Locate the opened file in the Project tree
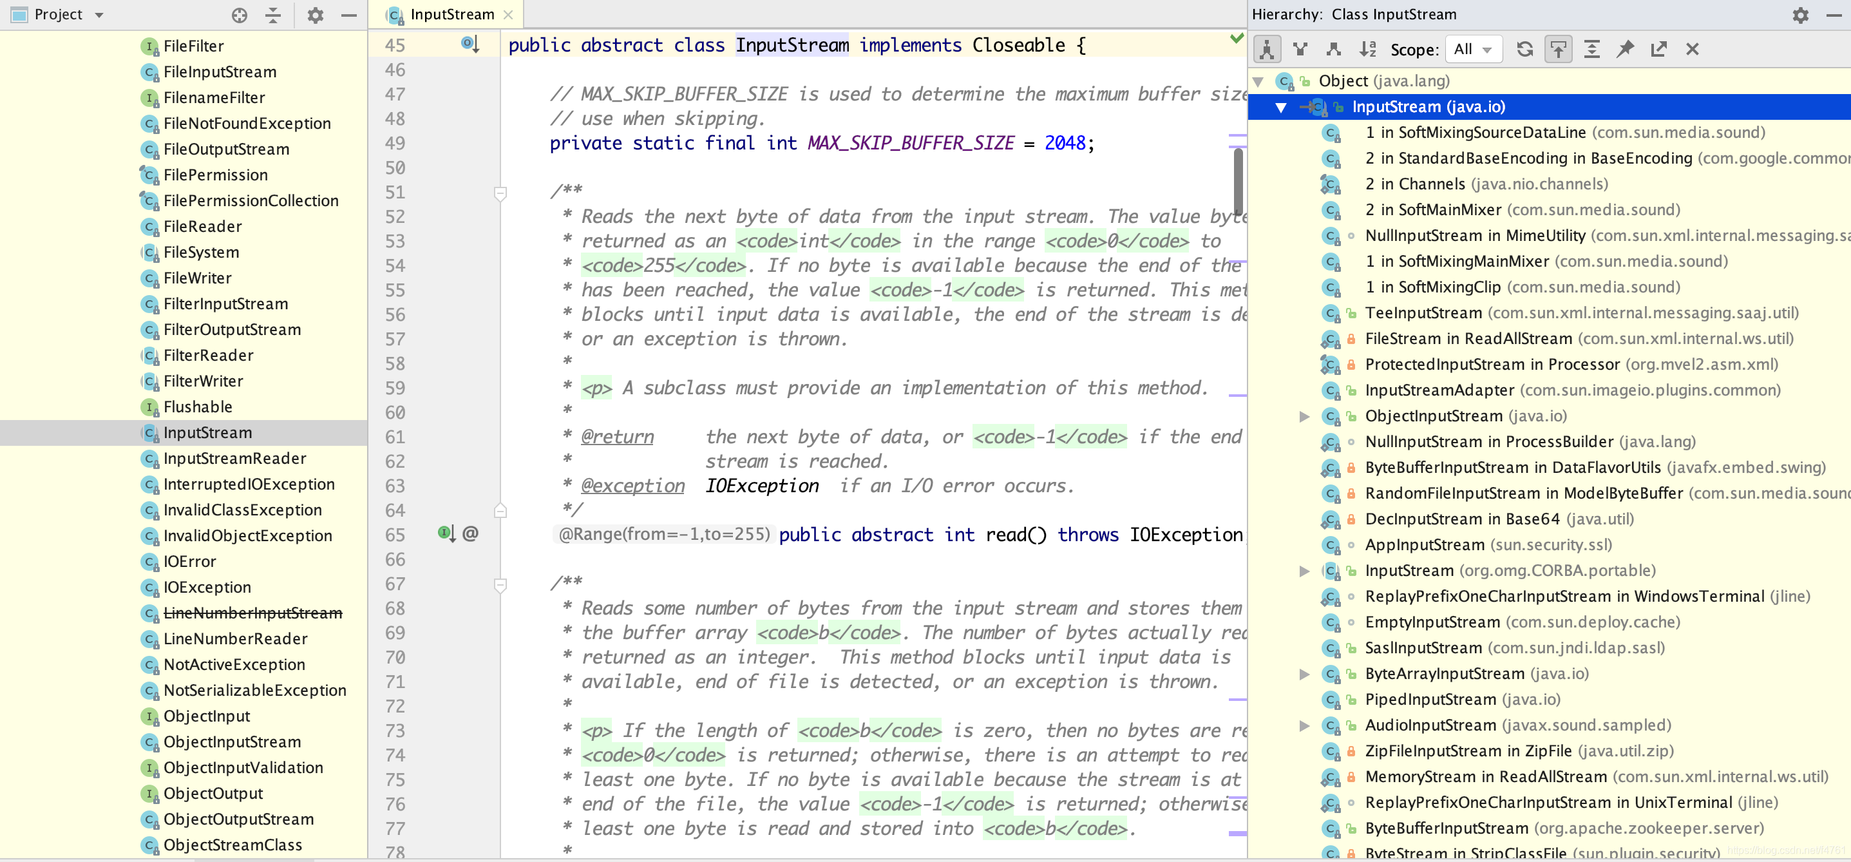This screenshot has width=1851, height=862. pyautogui.click(x=240, y=14)
